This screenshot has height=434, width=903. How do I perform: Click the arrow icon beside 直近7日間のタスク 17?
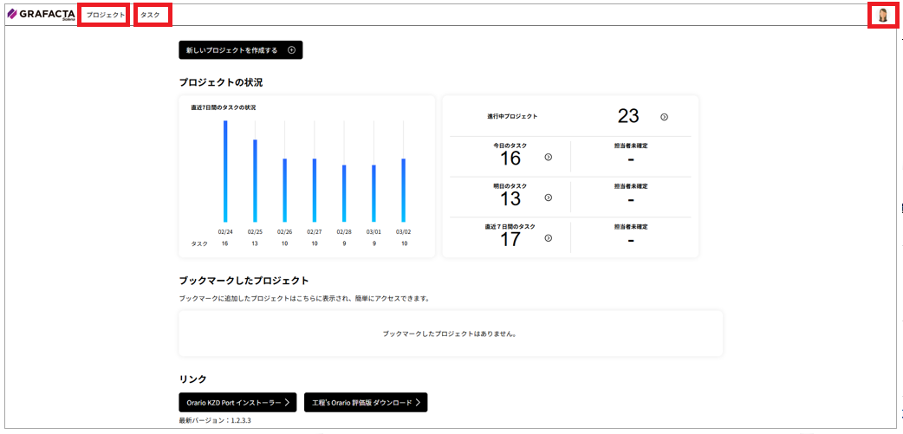(x=548, y=238)
